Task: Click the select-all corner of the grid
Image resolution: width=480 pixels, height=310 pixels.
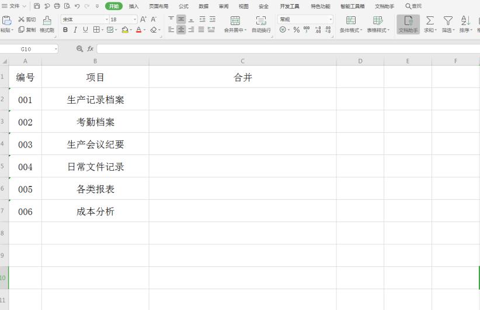Action: tap(4, 61)
